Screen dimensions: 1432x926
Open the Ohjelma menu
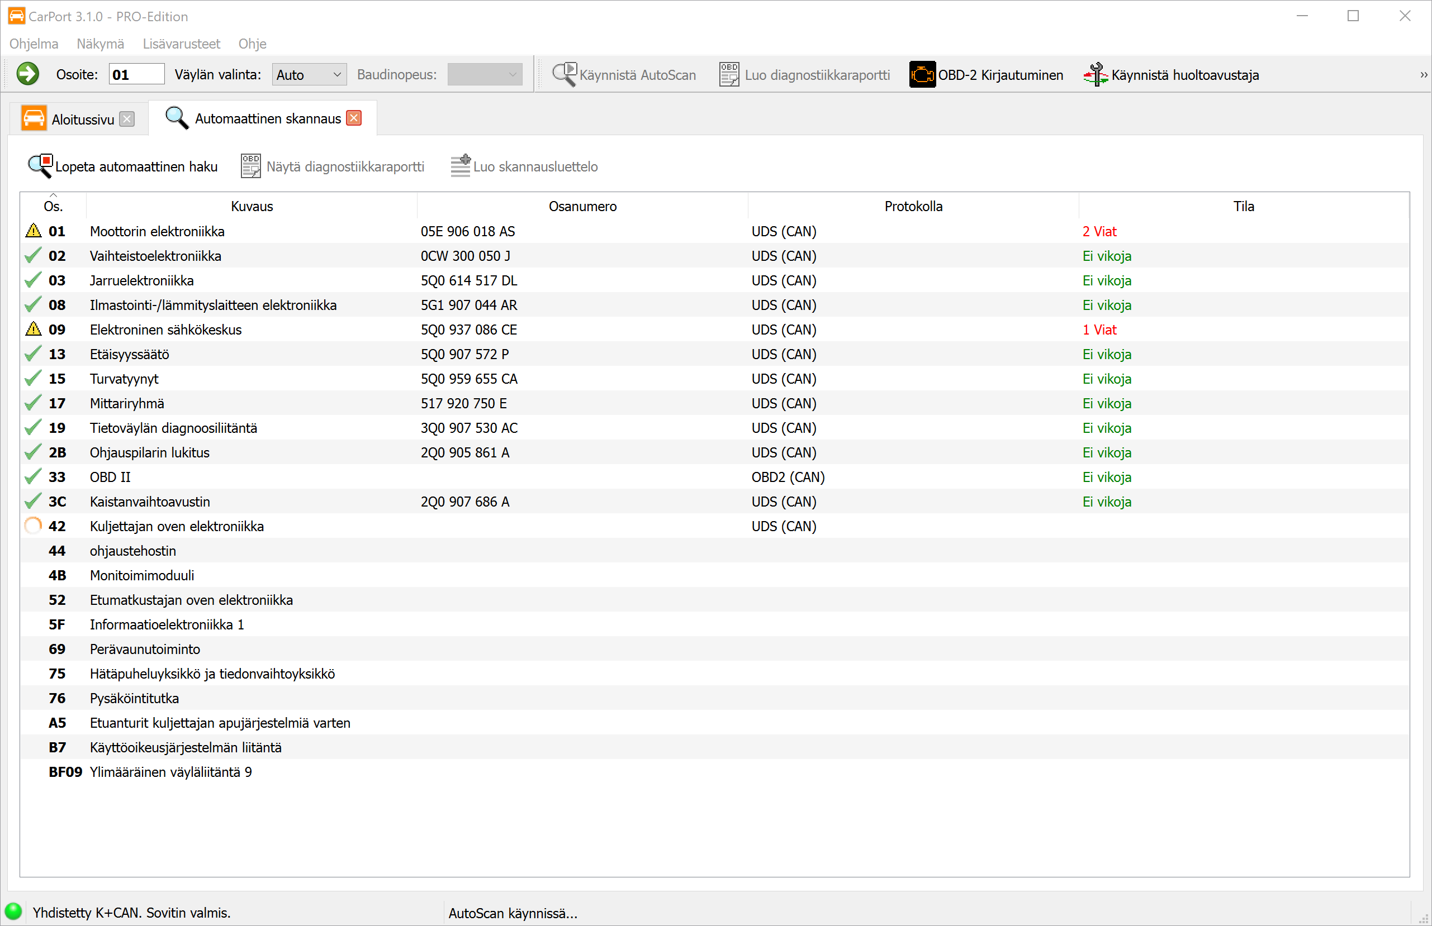pos(34,44)
